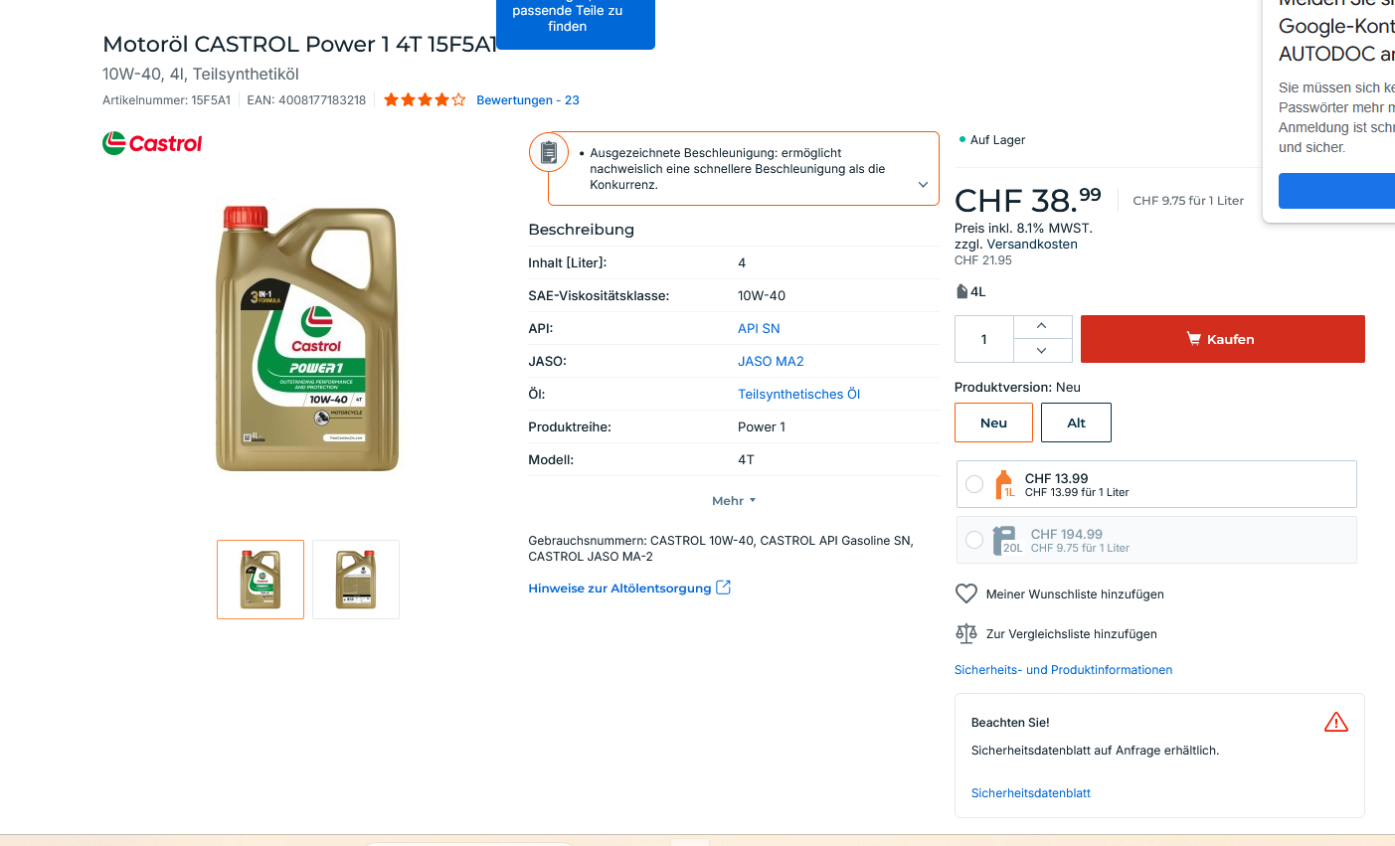This screenshot has width=1395, height=846.
Task: Decrease quantity with the down arrow
Action: tap(1041, 350)
